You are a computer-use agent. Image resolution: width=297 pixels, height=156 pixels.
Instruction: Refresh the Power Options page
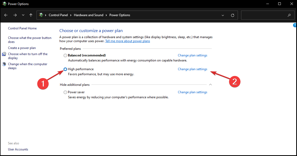point(233,15)
